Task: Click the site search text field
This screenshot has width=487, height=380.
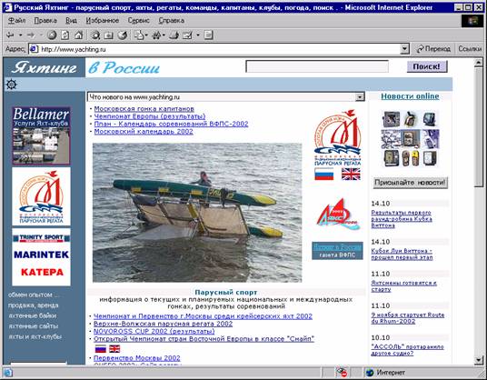Action: pos(317,66)
